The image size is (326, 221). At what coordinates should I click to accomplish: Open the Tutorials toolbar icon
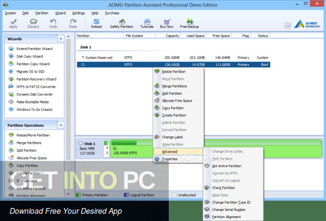coord(147,22)
